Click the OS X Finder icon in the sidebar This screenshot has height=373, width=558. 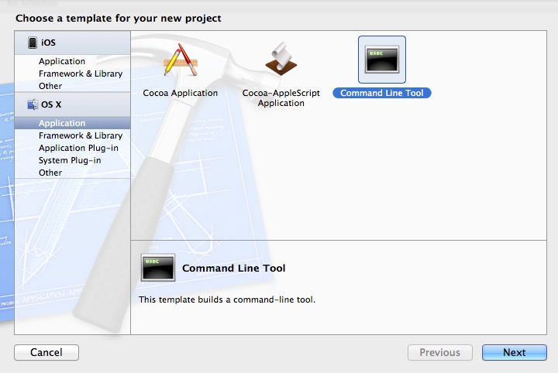(33, 104)
